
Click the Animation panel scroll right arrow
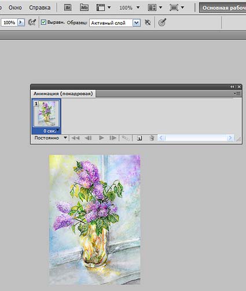230,138
